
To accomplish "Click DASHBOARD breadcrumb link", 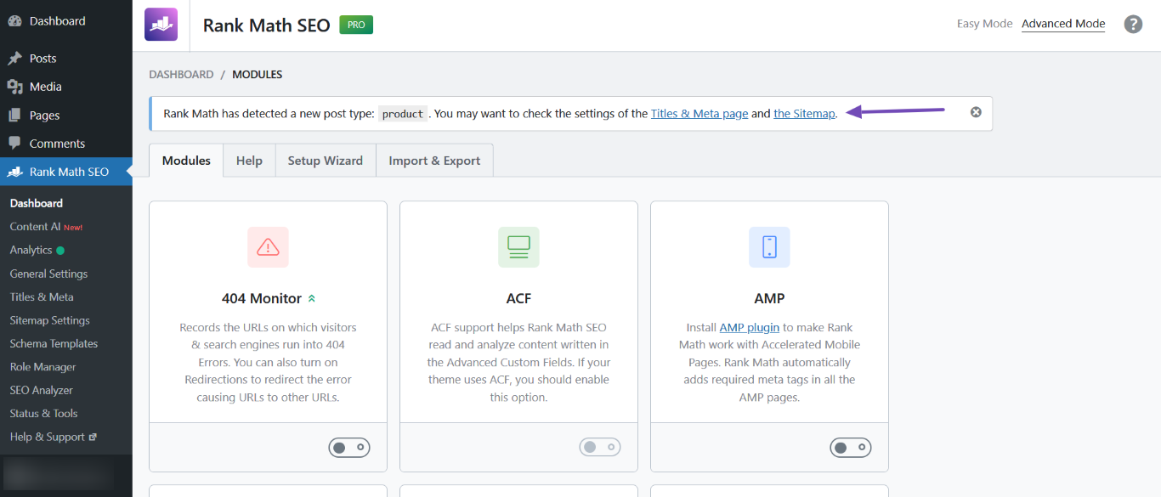I will tap(181, 75).
